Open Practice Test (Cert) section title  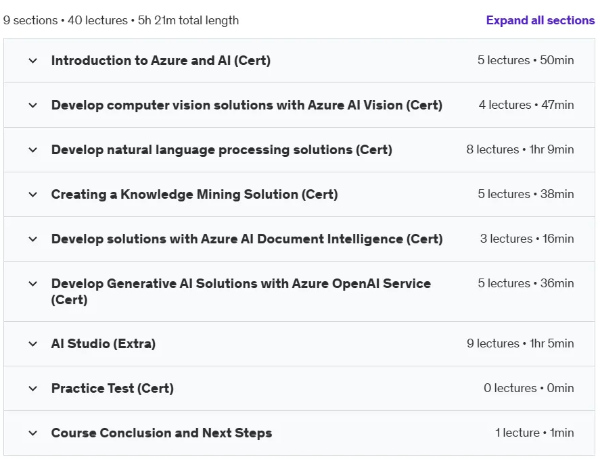point(112,389)
